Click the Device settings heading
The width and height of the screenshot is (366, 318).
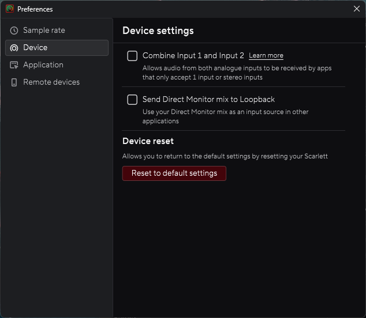tap(158, 31)
